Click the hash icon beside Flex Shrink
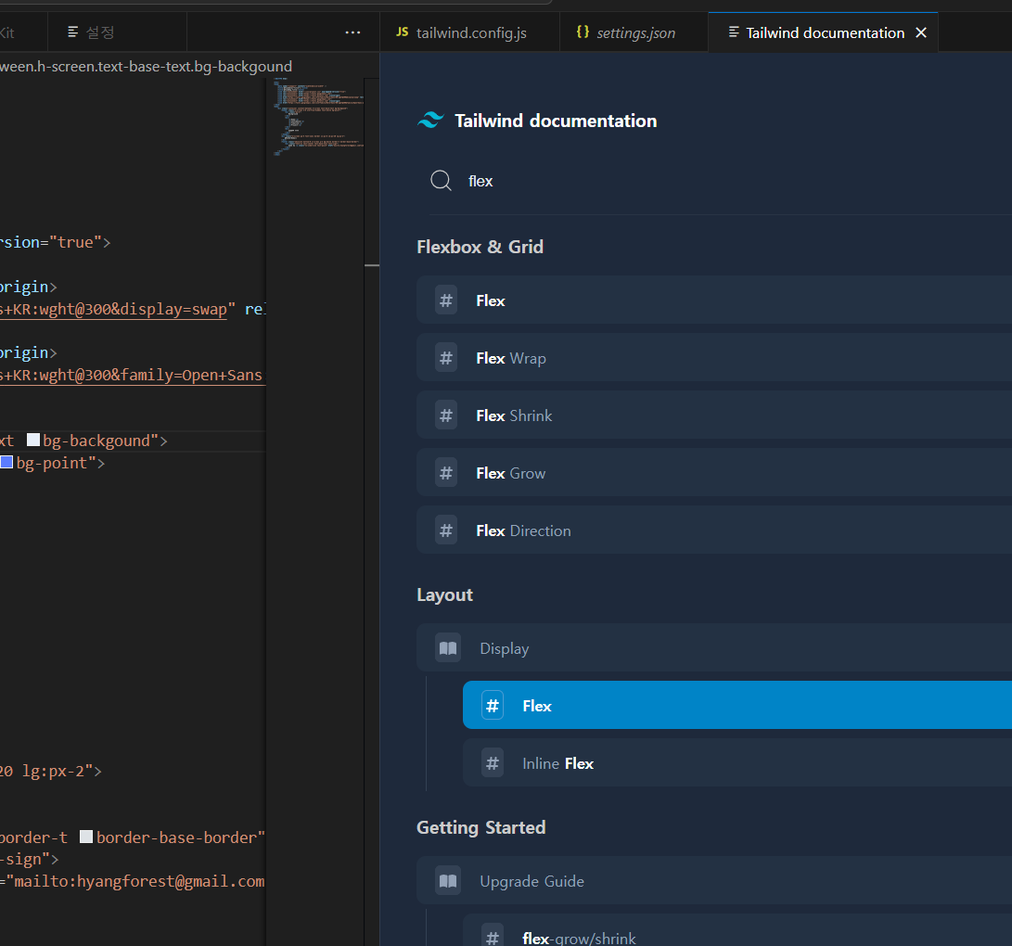1012x946 pixels. 446,415
